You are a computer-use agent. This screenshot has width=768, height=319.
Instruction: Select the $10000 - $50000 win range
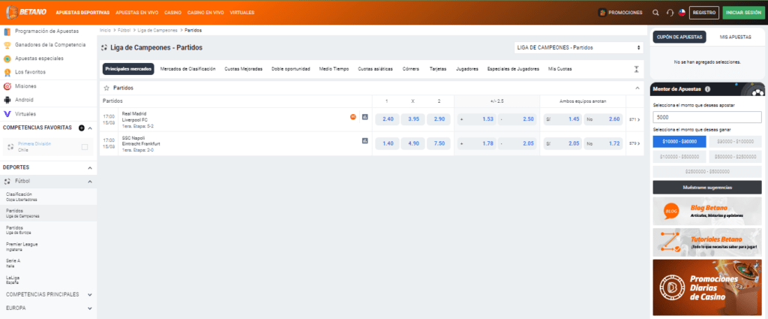[679, 142]
